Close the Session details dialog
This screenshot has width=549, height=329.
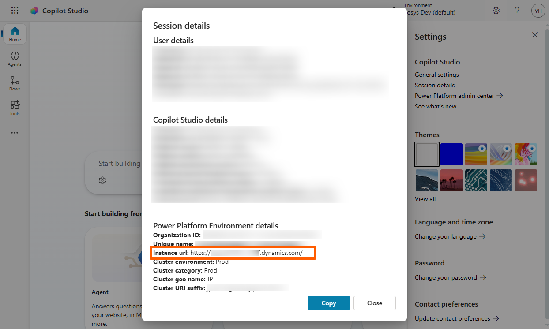(x=375, y=303)
